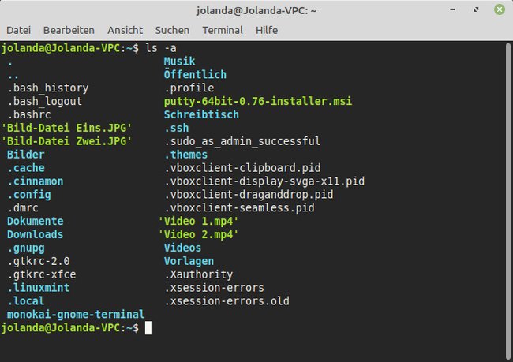The image size is (513, 362).
Task: Click the .gnupg directory name
Action: [x=26, y=248]
